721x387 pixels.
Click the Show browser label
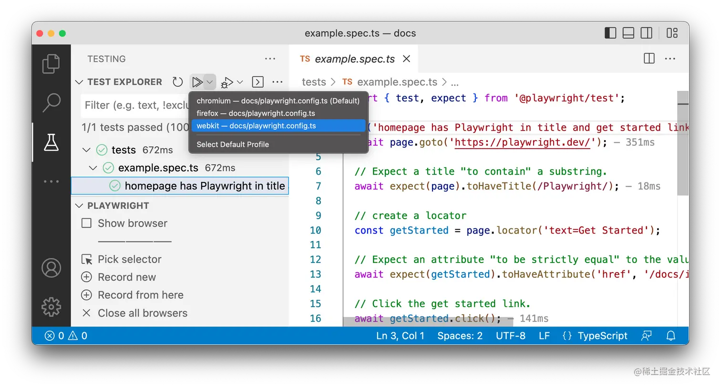tap(133, 223)
